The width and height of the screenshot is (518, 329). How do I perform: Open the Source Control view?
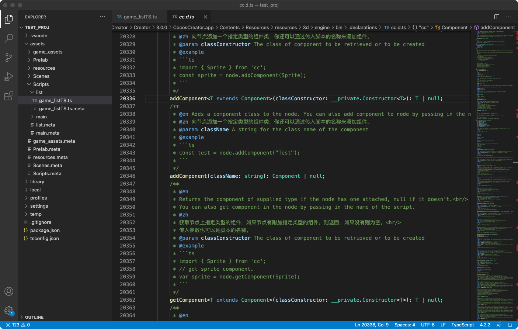point(9,57)
